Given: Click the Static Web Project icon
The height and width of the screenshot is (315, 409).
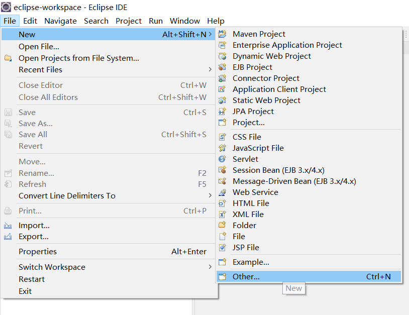Looking at the screenshot, I should point(222,100).
